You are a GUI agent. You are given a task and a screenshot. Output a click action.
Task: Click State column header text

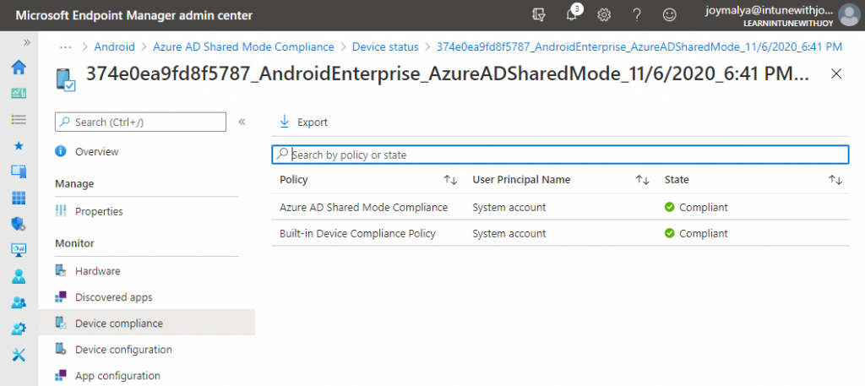677,180
